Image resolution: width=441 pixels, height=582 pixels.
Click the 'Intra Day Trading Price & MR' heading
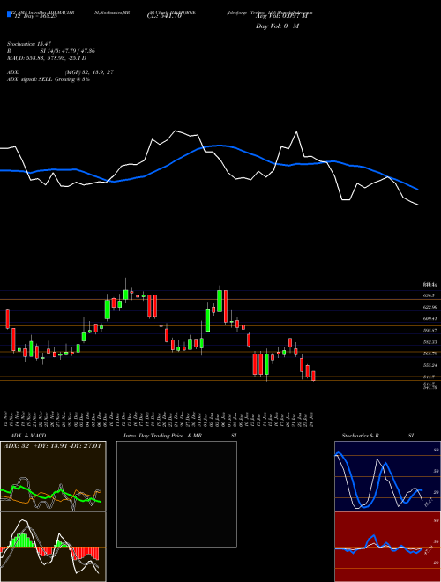point(162,436)
